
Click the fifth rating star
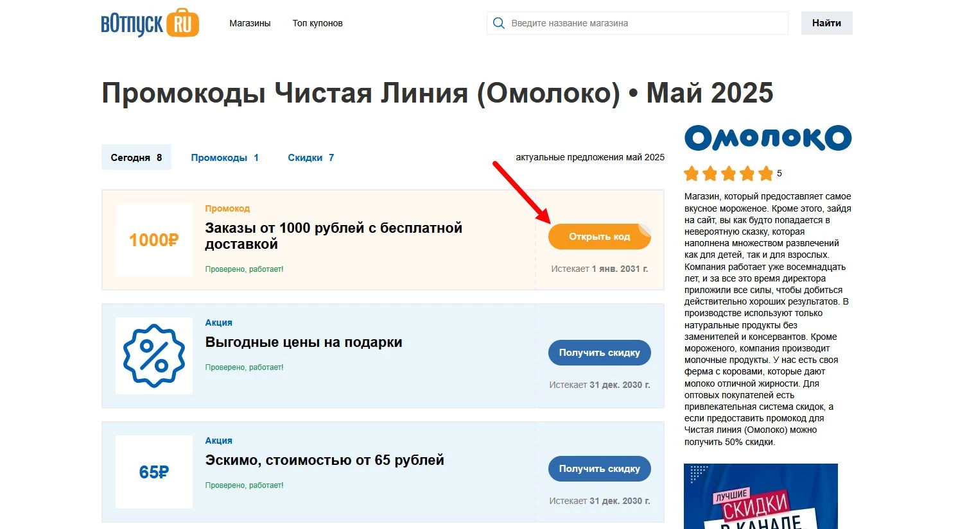click(x=765, y=172)
